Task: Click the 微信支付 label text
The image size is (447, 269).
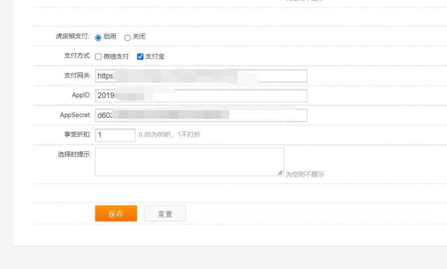Action: 116,57
